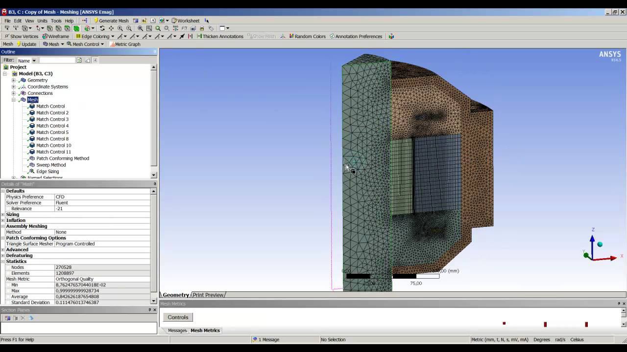Tick the Nodes parameter checkbox

tap(8, 267)
